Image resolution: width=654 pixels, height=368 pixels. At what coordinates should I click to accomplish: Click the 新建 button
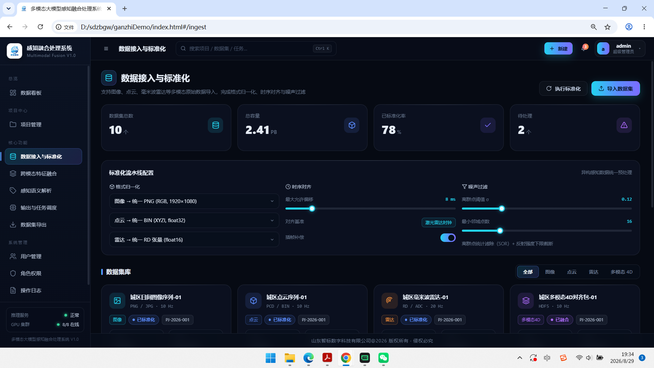coord(558,49)
